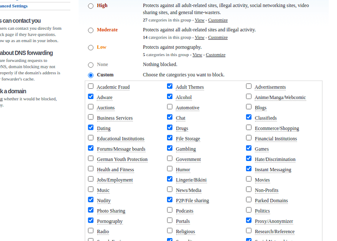Viewport: 337px width, 241px height.
Task: Check the German Youth Protection box
Action: point(91,159)
